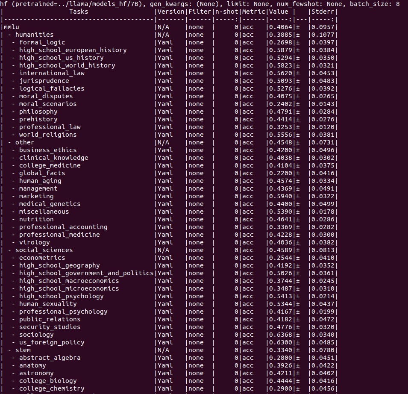408x394 pixels.
Task: Select marketing accuracy value 0.5940
Action: tap(281, 196)
